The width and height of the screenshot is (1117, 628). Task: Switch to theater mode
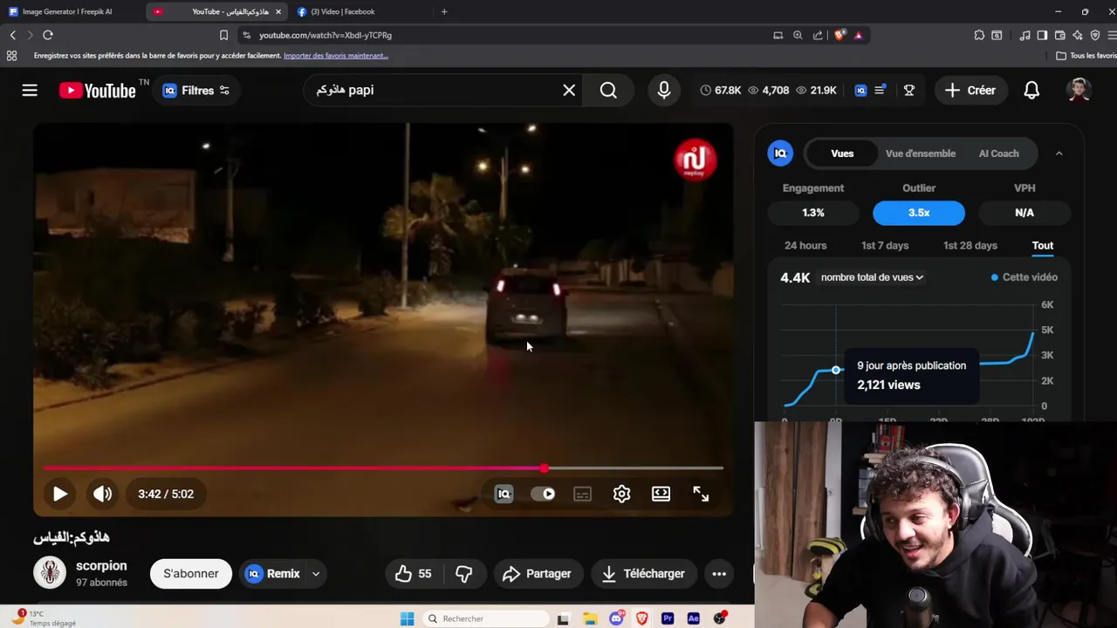click(x=661, y=494)
